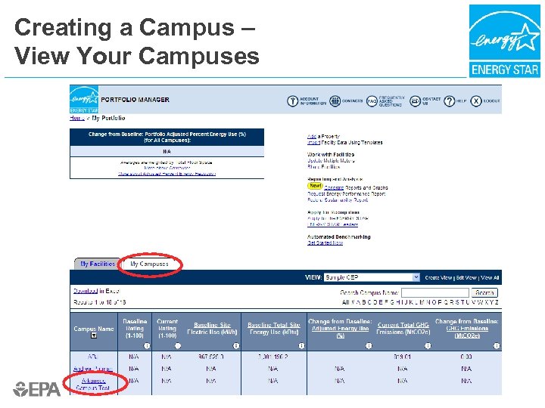Open the Arkansas Campus Test campus link
The image size is (545, 408).
[93, 384]
